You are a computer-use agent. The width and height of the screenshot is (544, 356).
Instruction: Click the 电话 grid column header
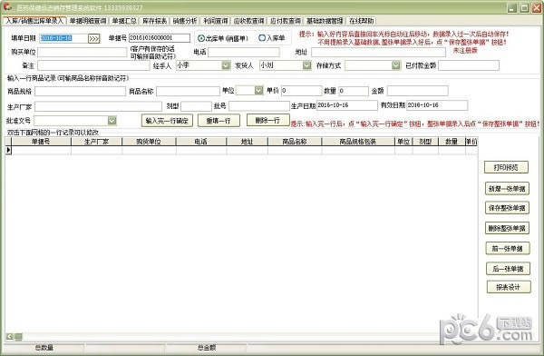click(x=201, y=142)
